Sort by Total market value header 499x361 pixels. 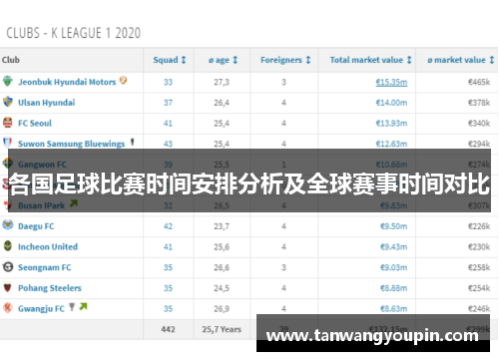click(x=370, y=60)
